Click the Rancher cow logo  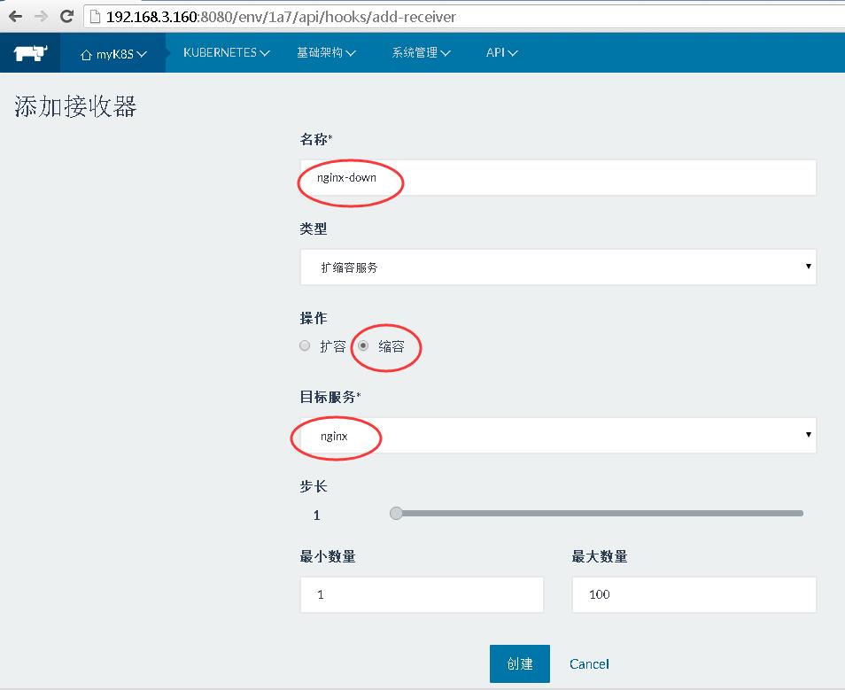[x=30, y=53]
